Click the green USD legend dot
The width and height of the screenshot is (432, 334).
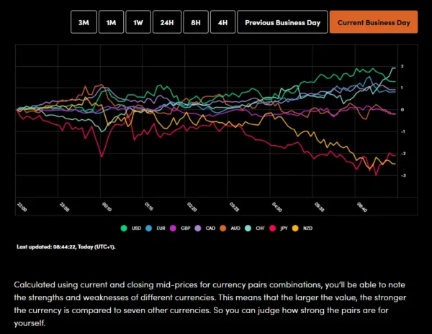pyautogui.click(x=123, y=228)
